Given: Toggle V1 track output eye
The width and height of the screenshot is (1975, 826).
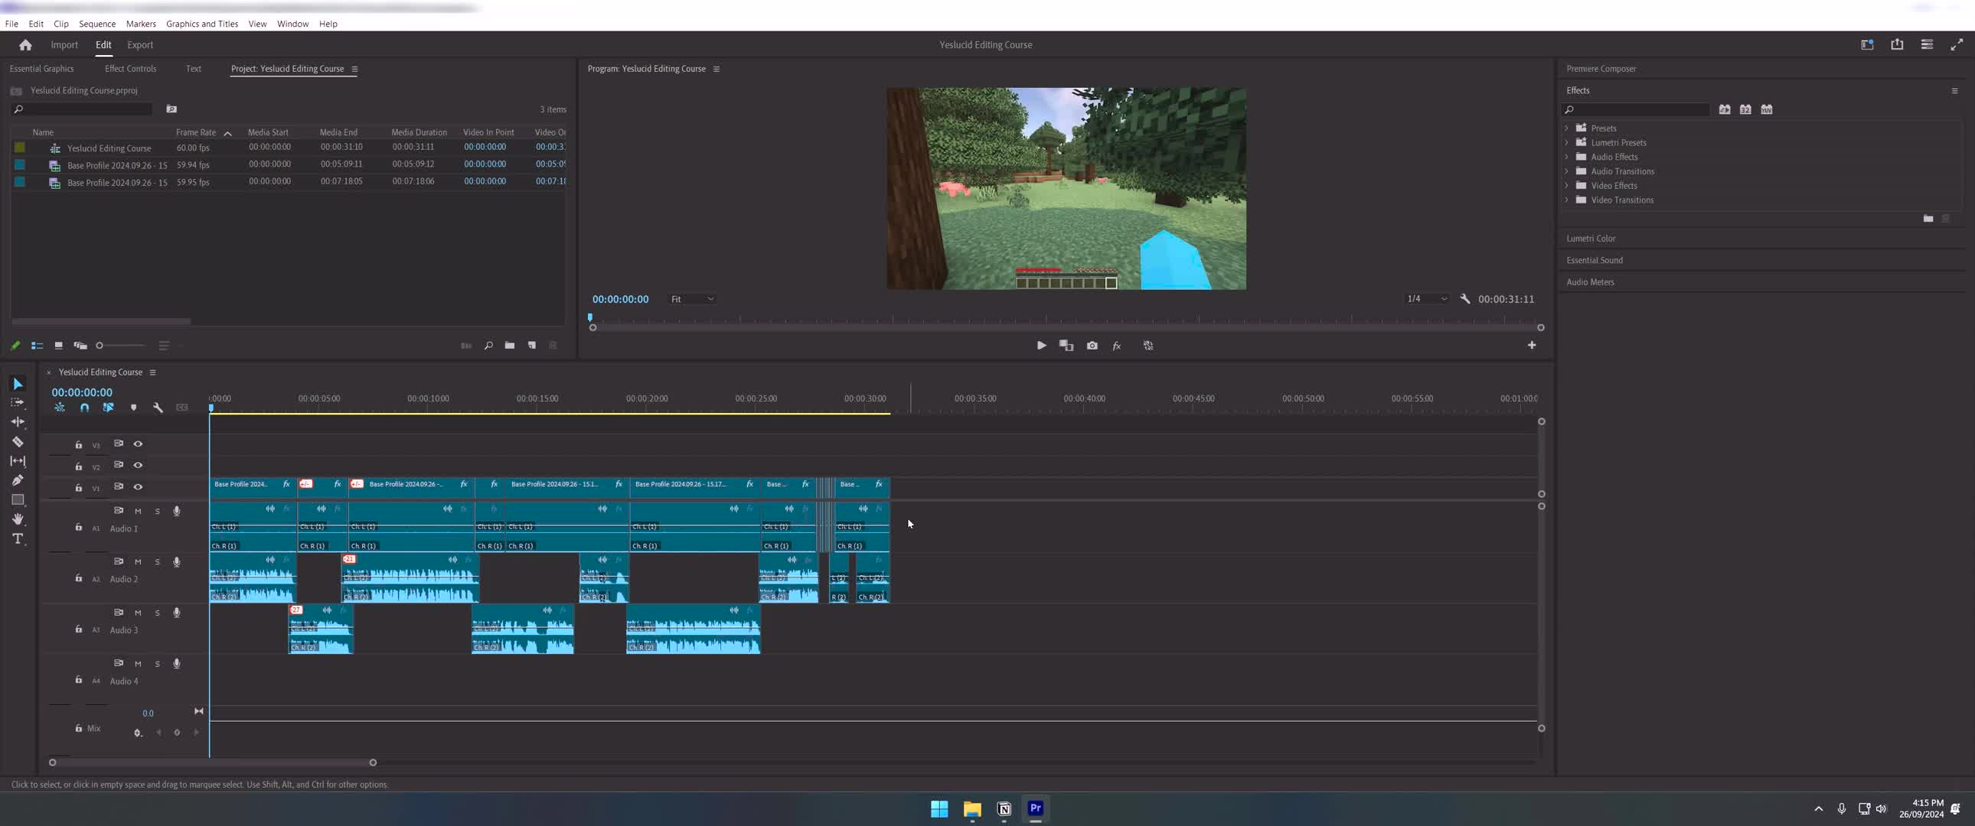Looking at the screenshot, I should [138, 486].
